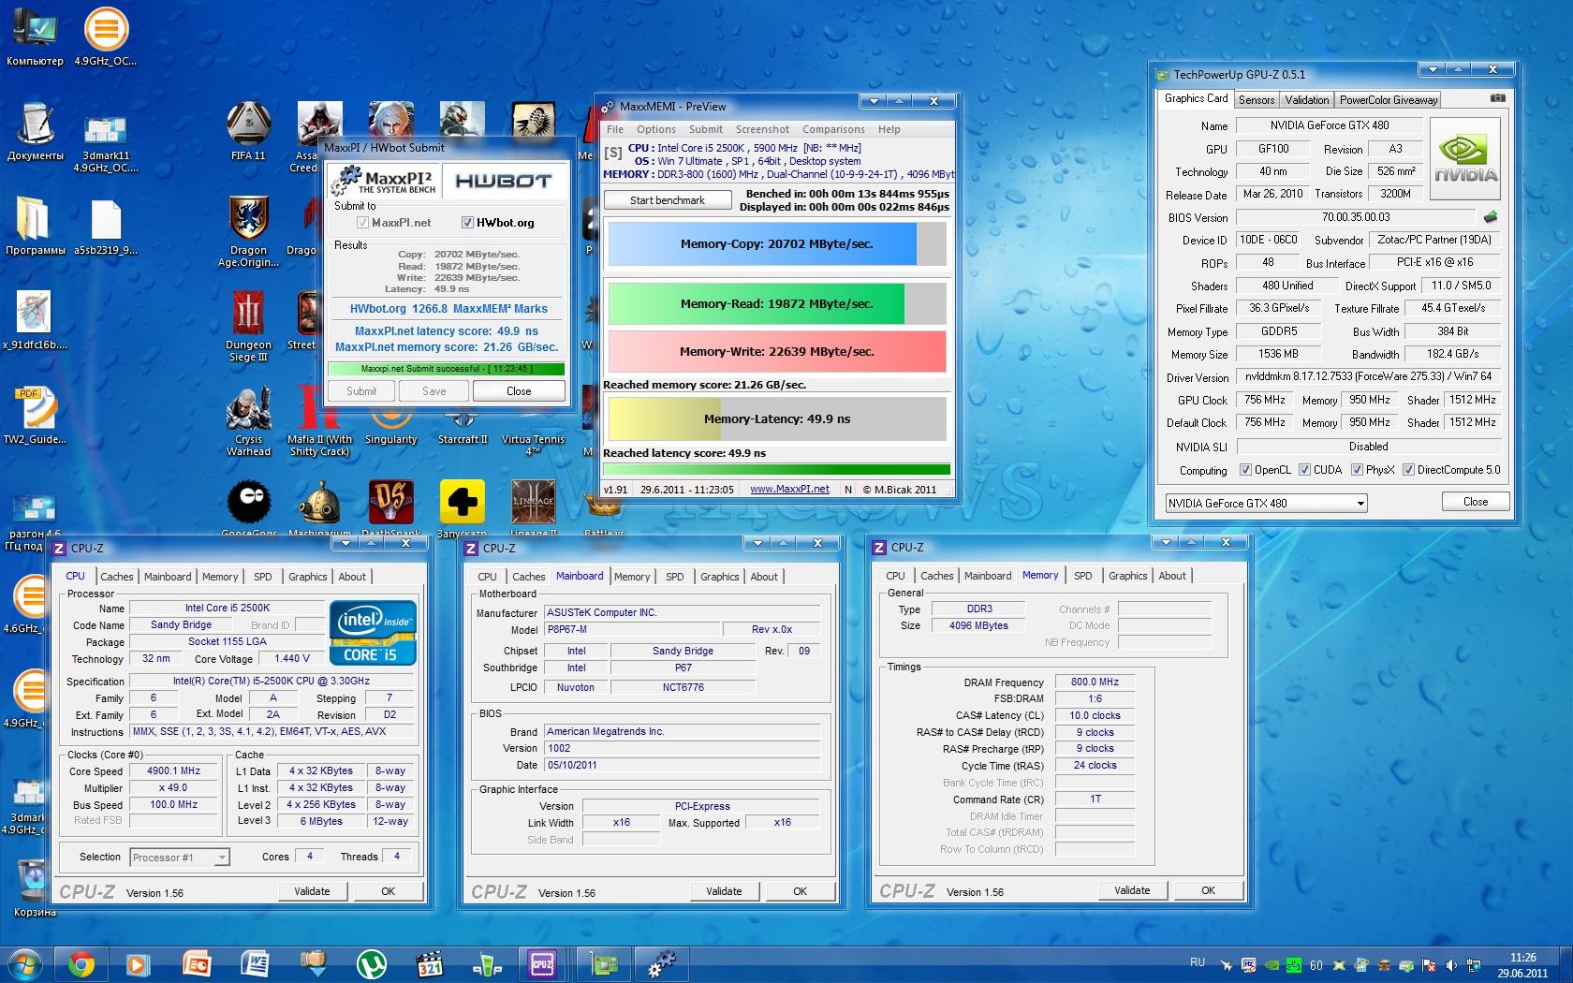
Task: Switch to CPU-Z taskbar icon
Action: (x=541, y=964)
